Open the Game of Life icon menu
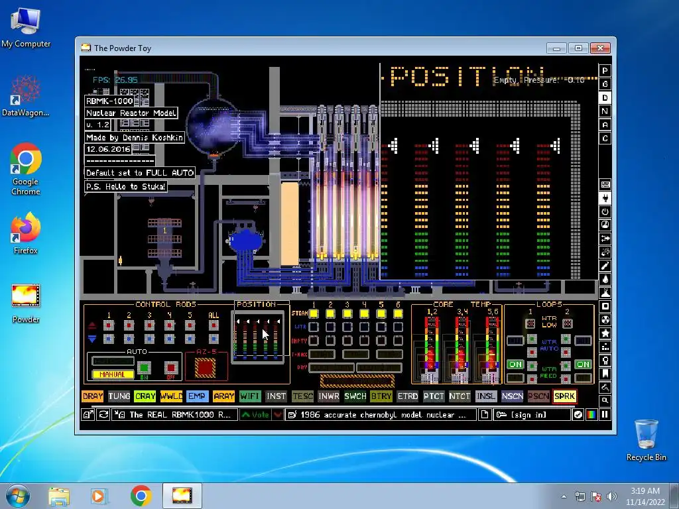Screen dimensions: 679x509 (x=605, y=347)
